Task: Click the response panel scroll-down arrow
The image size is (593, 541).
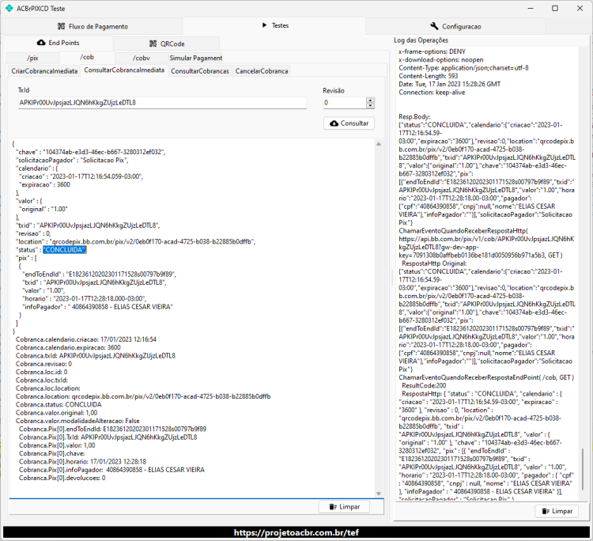Action: 379,494
